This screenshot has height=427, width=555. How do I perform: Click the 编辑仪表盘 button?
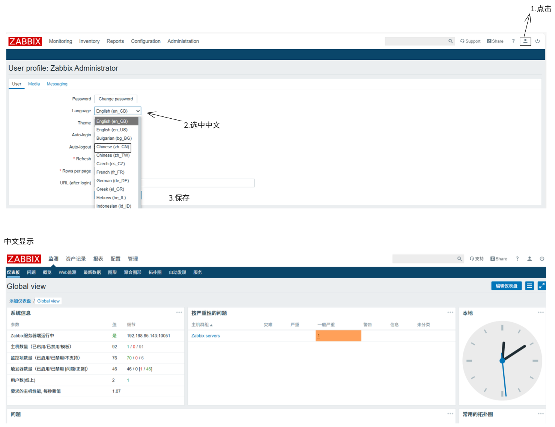pos(506,286)
